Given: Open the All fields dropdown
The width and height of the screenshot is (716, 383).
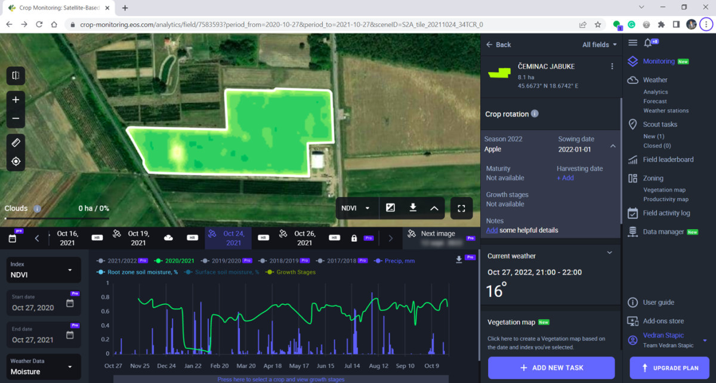Looking at the screenshot, I should pyautogui.click(x=600, y=45).
